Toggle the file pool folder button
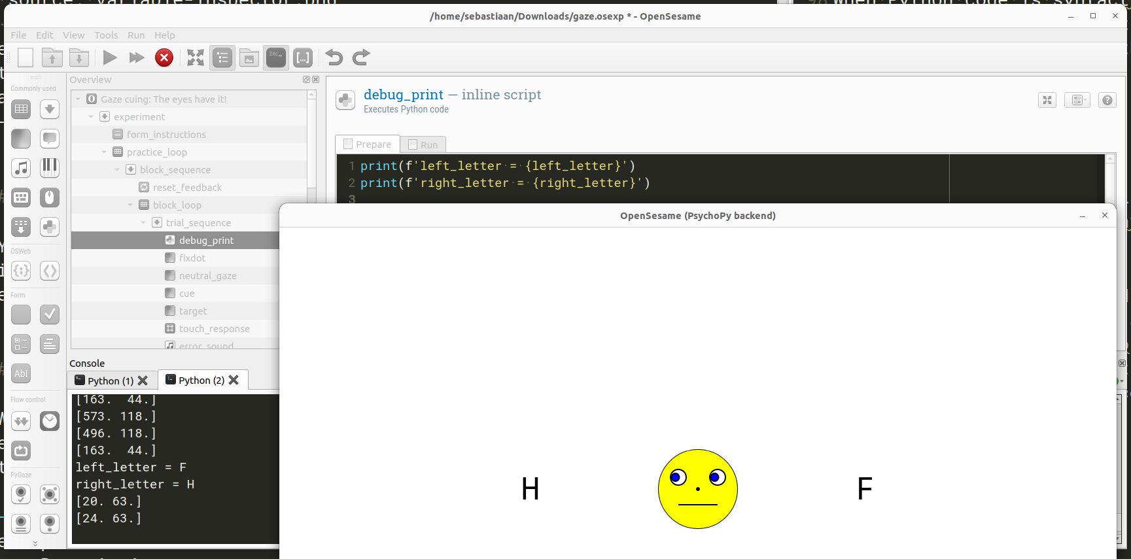This screenshot has height=559, width=1131. [249, 58]
